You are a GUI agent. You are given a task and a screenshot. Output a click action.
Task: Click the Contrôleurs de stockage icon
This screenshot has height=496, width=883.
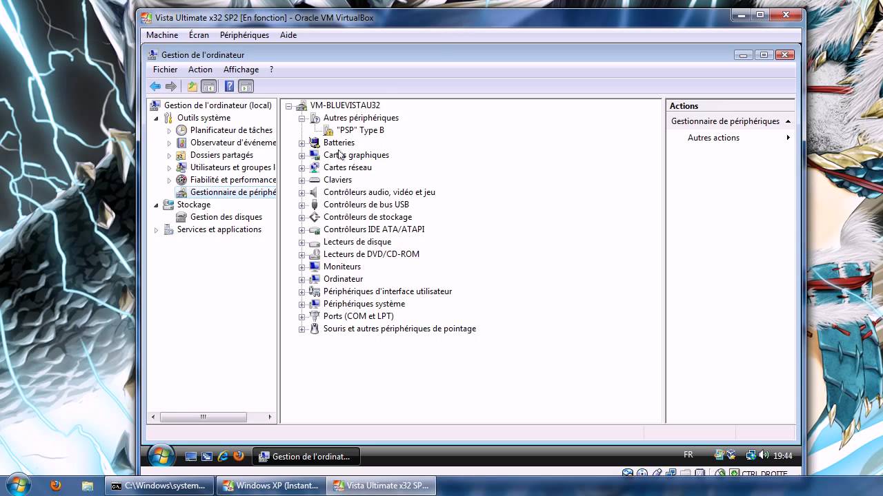coord(315,217)
